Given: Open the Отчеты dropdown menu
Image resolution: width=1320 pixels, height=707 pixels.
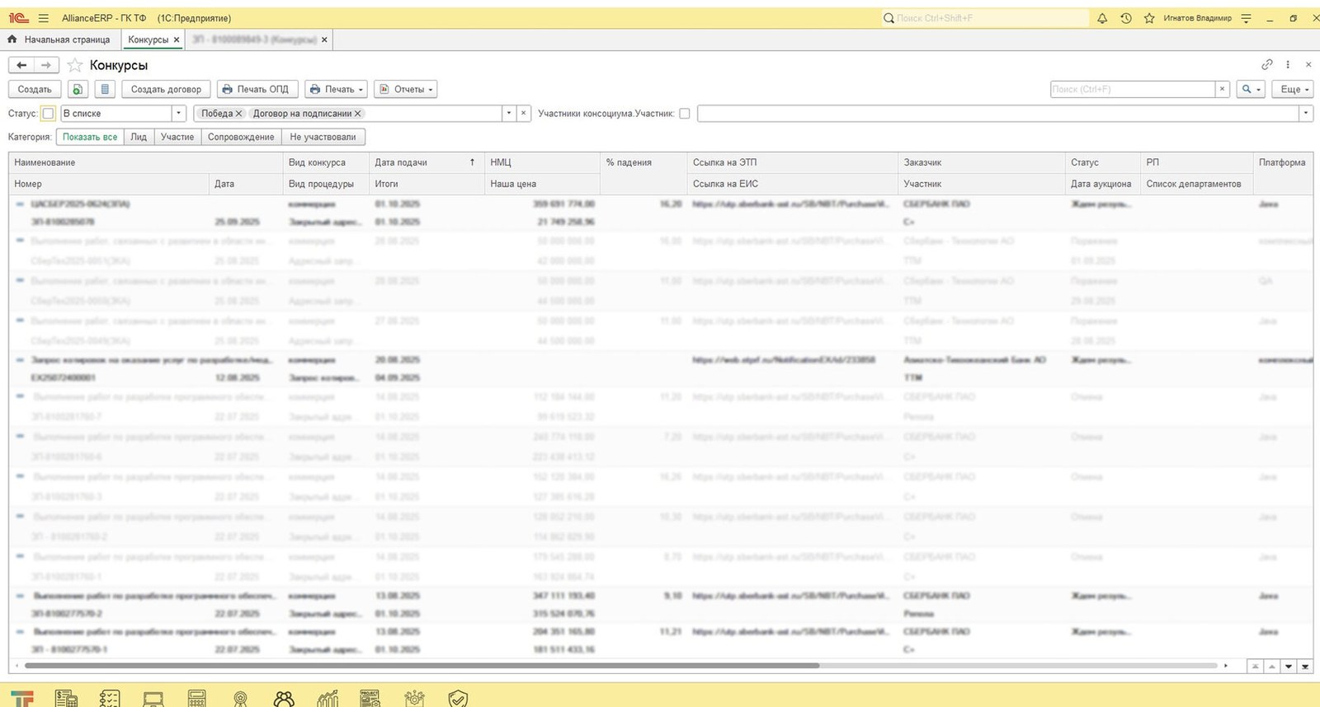Looking at the screenshot, I should point(406,89).
